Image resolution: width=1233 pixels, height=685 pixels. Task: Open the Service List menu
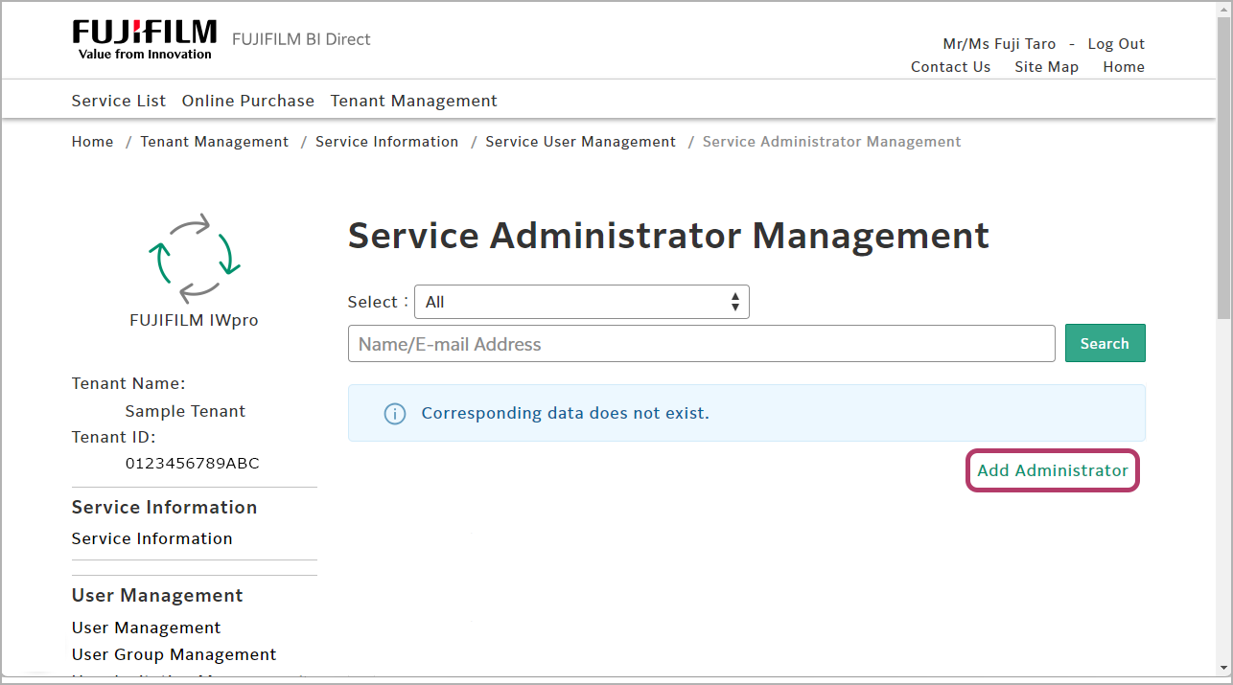tap(119, 101)
